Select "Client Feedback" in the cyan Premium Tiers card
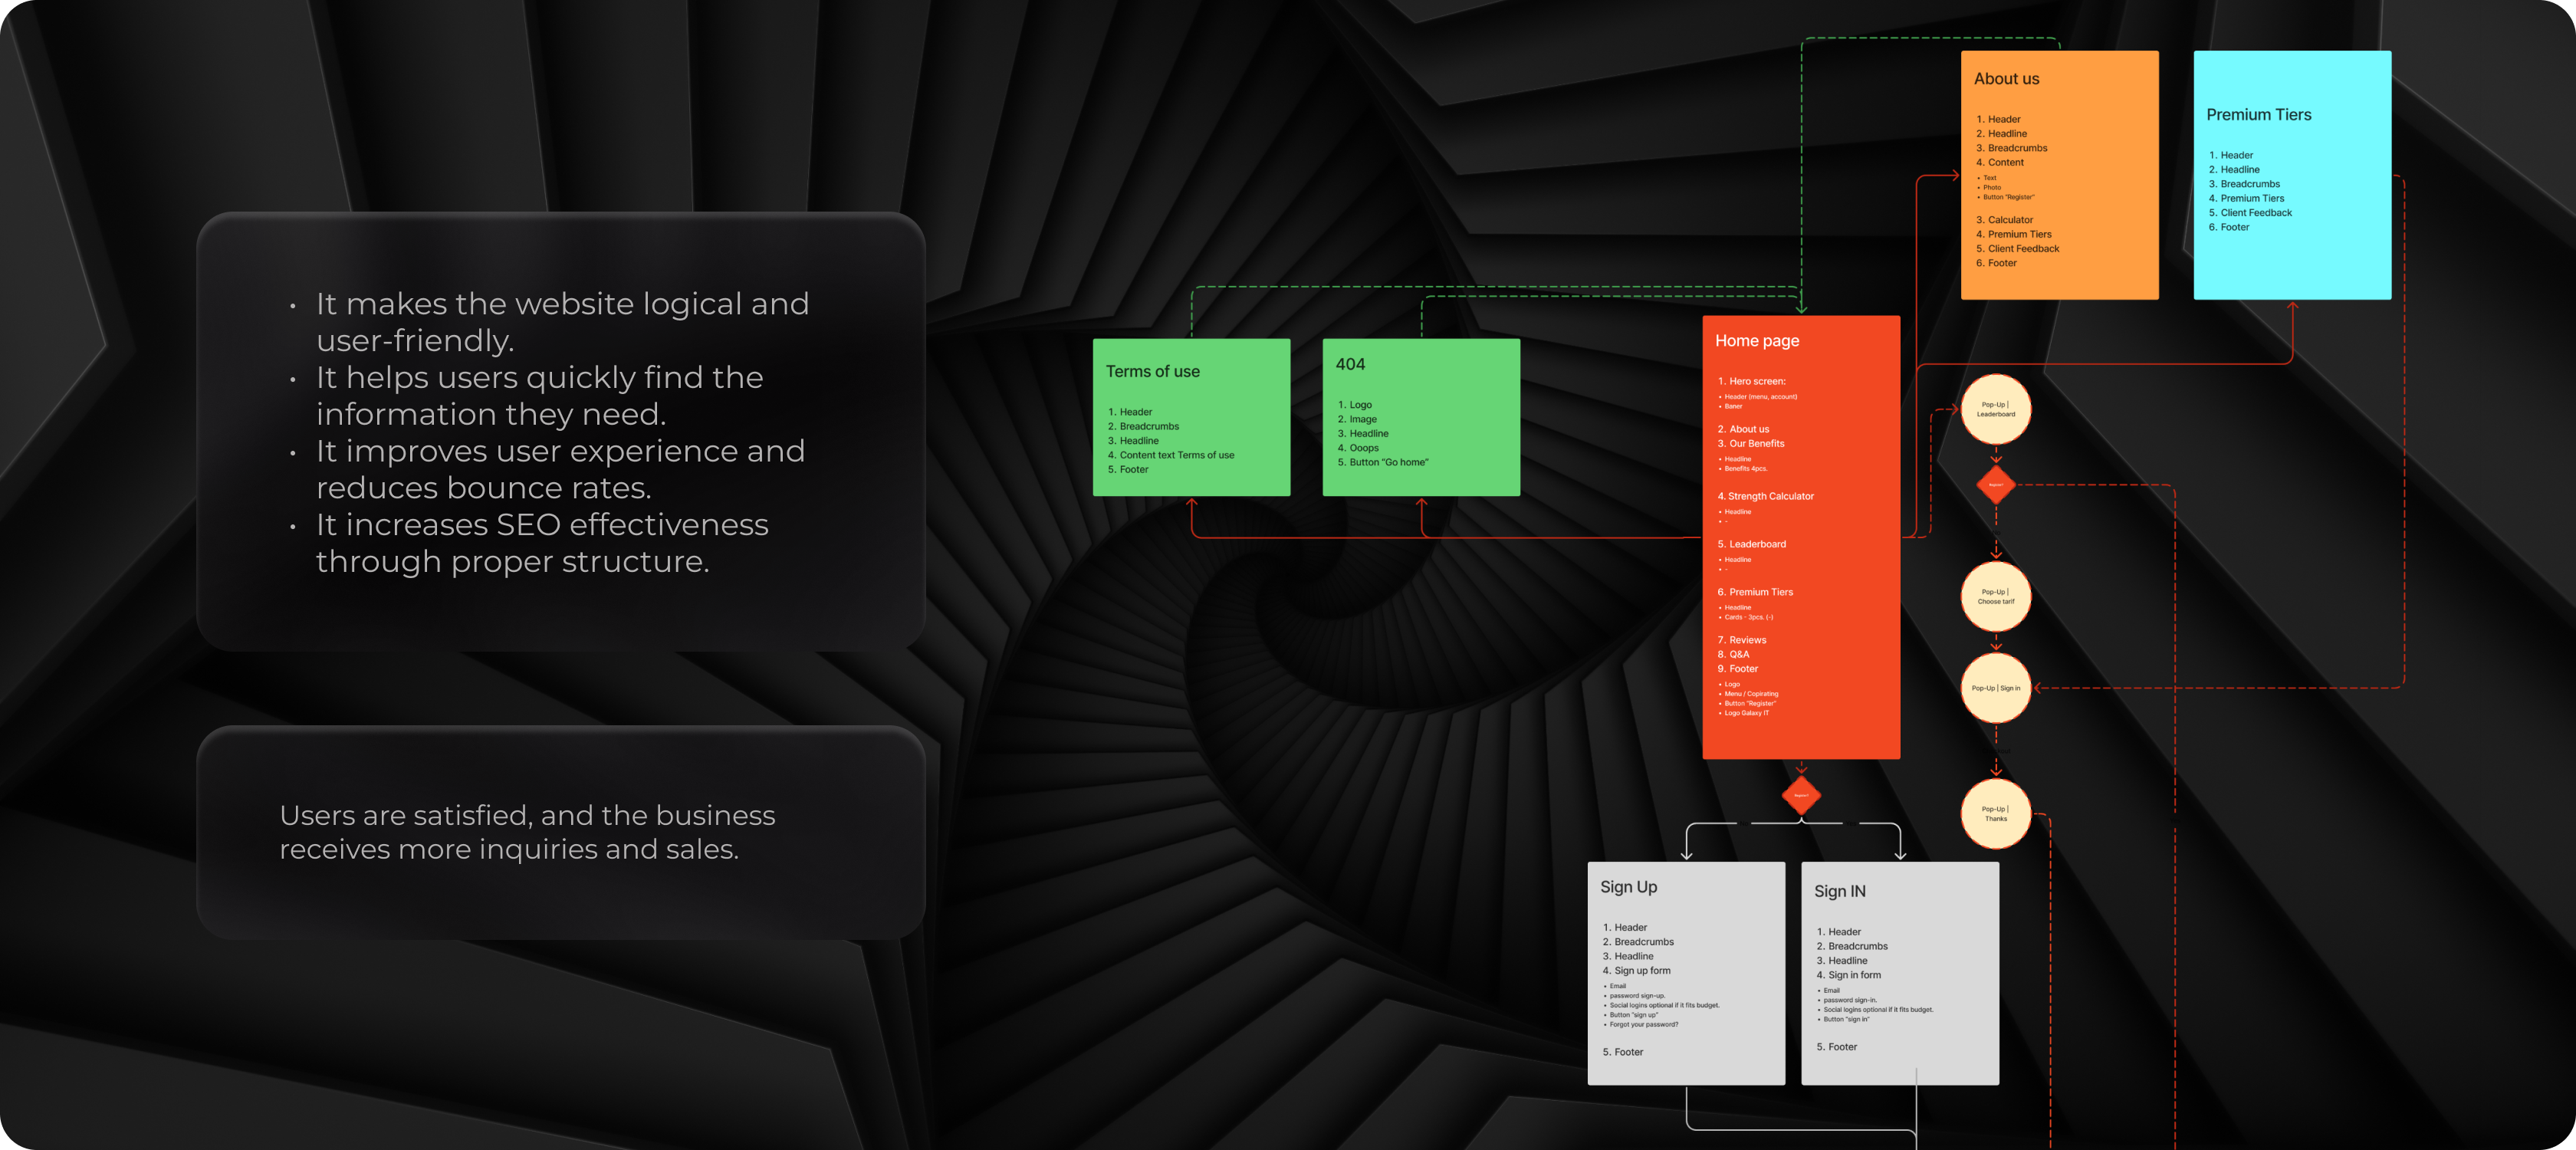Image resolution: width=2576 pixels, height=1150 pixels. coord(2250,213)
